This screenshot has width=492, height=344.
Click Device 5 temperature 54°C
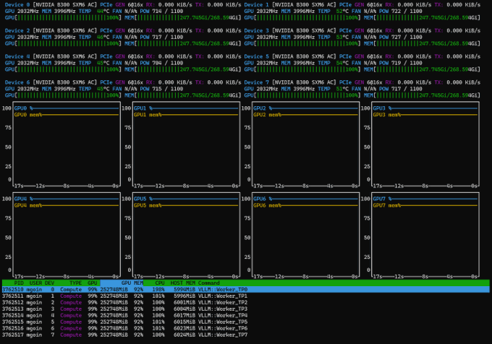point(342,63)
